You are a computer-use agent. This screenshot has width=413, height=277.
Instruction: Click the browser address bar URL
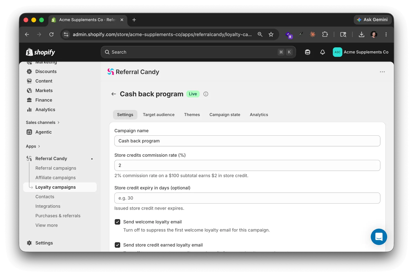click(162, 34)
